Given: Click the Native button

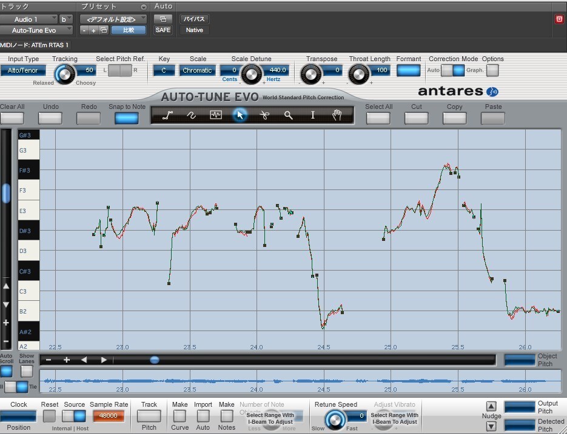Looking at the screenshot, I should click(x=195, y=30).
